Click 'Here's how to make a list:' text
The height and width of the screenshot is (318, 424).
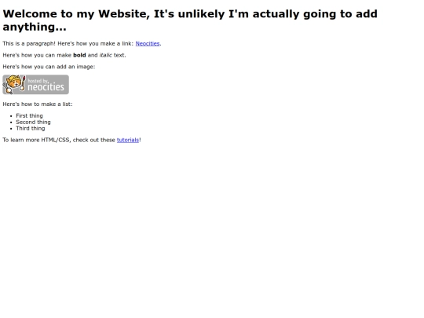pos(38,104)
